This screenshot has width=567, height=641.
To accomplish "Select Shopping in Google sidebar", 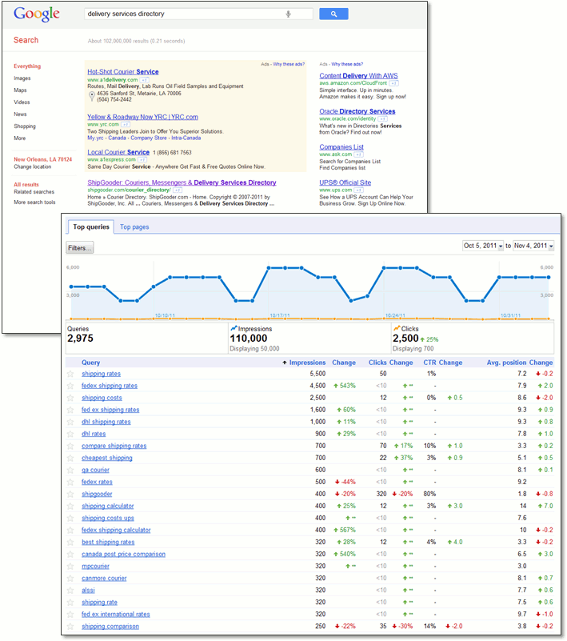I will point(25,126).
